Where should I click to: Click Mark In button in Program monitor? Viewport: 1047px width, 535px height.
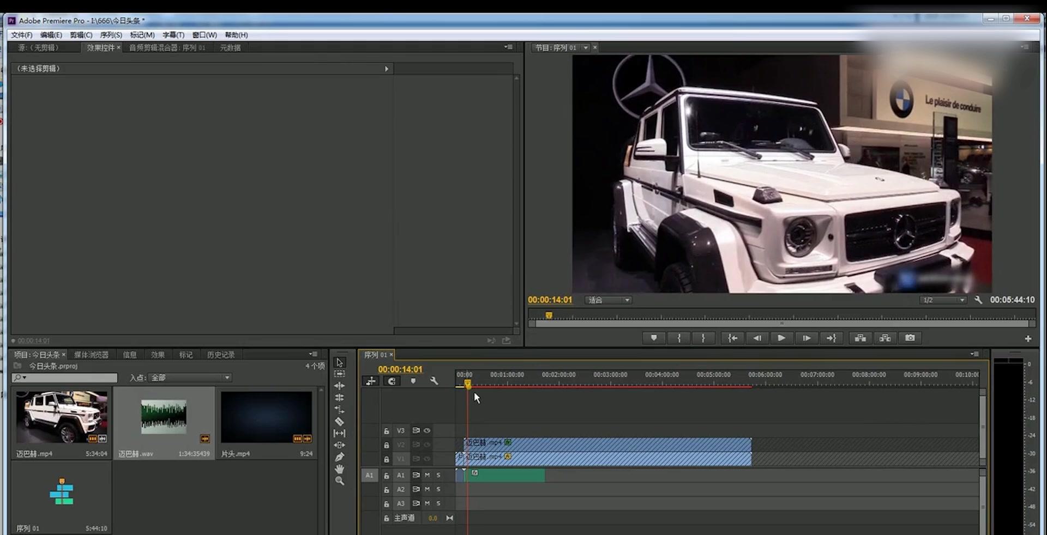point(679,338)
